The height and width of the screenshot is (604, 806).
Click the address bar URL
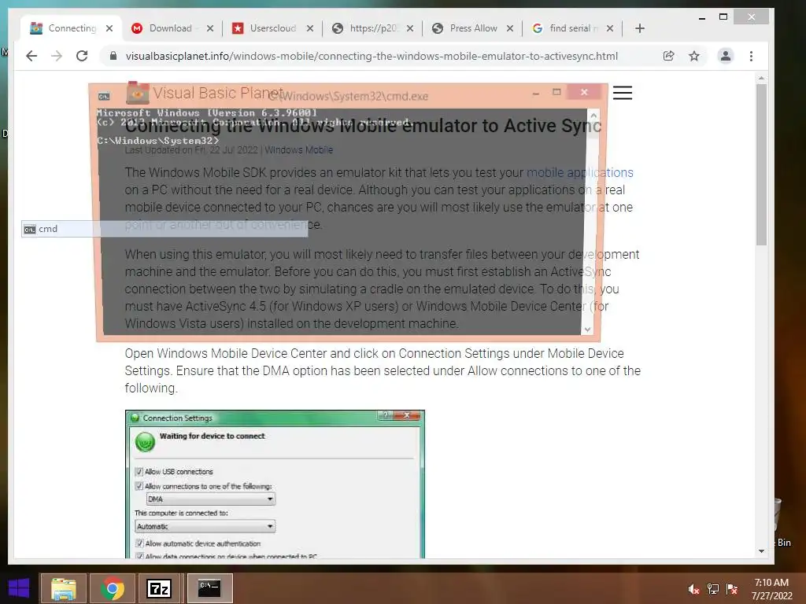pyautogui.click(x=372, y=56)
